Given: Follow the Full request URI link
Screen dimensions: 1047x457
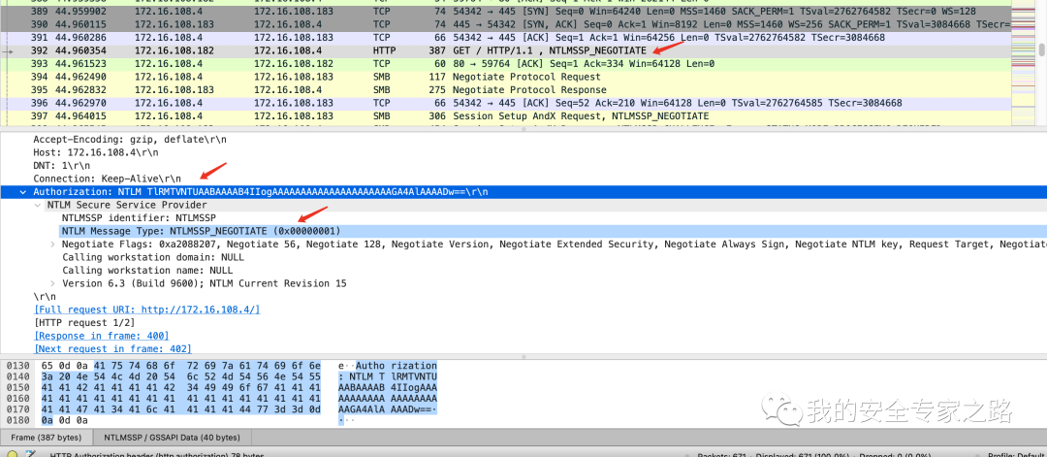Looking at the screenshot, I should [x=147, y=310].
